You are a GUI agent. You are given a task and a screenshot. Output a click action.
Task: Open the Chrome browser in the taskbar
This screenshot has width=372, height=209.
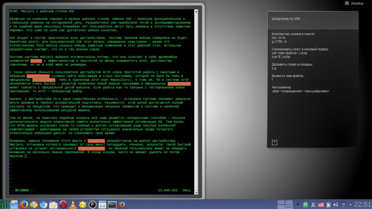pyautogui.click(x=34, y=204)
